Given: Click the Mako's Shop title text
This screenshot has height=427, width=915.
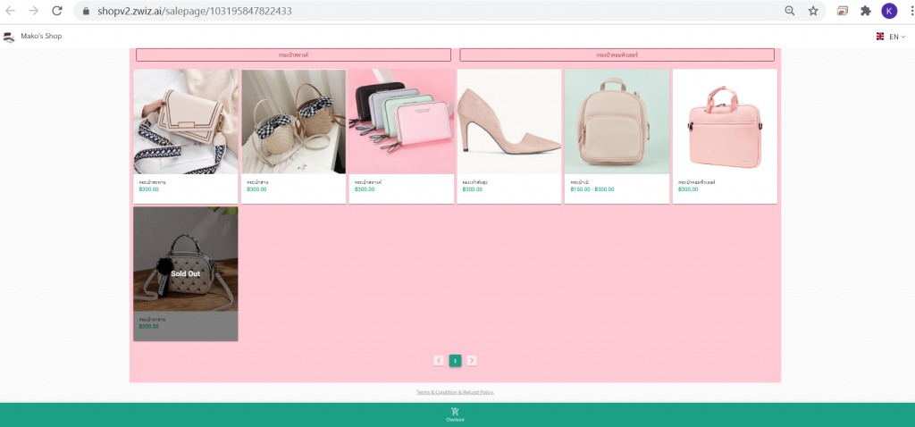Looking at the screenshot, I should (x=41, y=36).
